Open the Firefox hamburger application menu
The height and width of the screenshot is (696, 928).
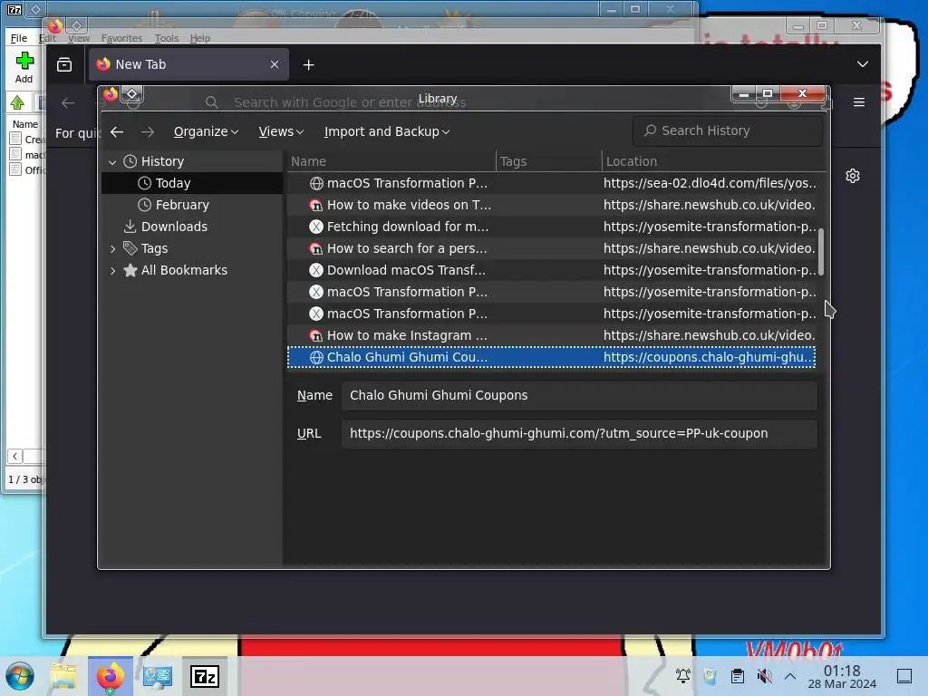pyautogui.click(x=859, y=102)
